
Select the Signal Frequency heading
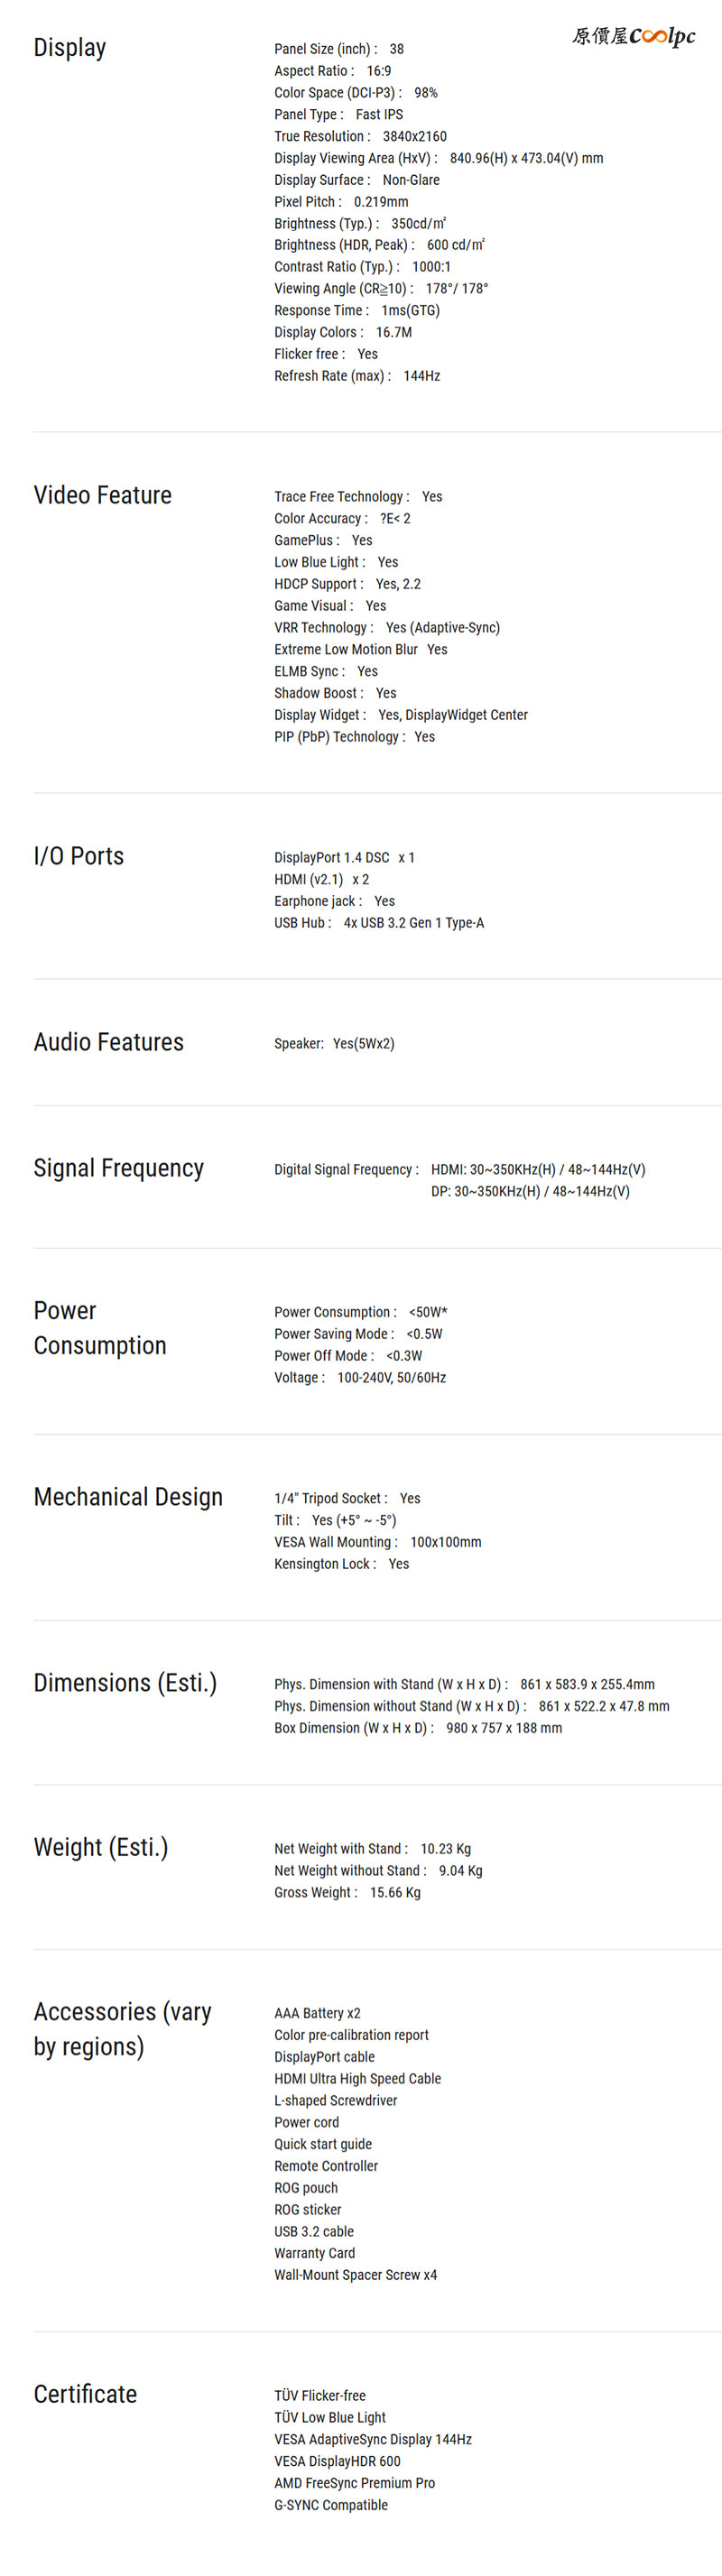pyautogui.click(x=119, y=1168)
